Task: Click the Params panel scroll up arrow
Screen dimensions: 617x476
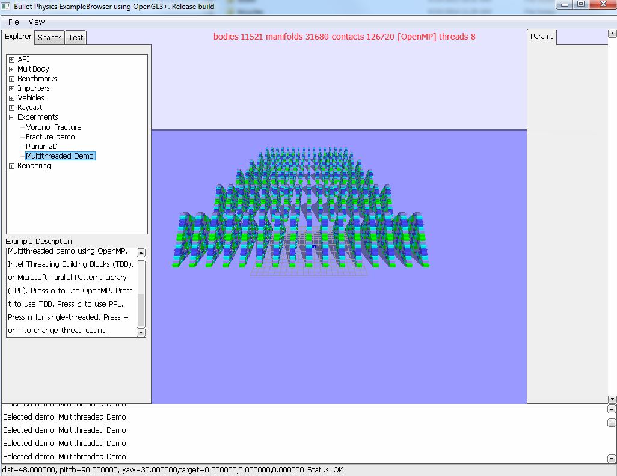Action: click(x=612, y=34)
